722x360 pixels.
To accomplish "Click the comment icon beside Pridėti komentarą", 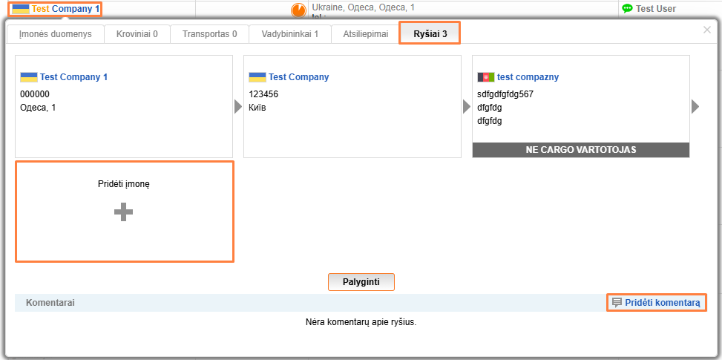I will coord(617,303).
